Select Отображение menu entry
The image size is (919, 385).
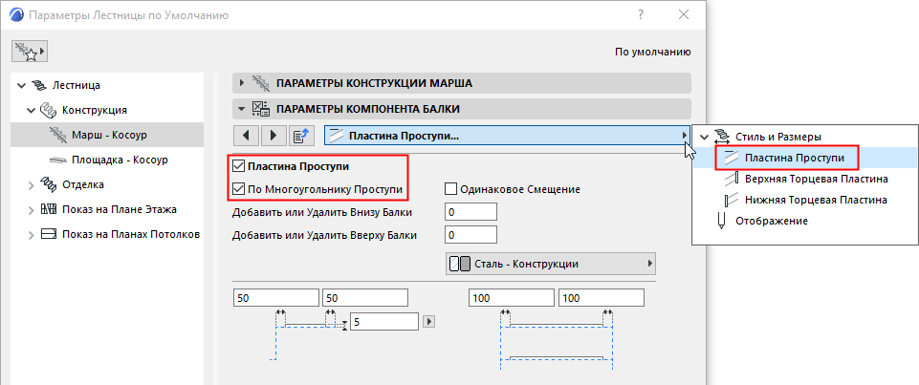(772, 222)
